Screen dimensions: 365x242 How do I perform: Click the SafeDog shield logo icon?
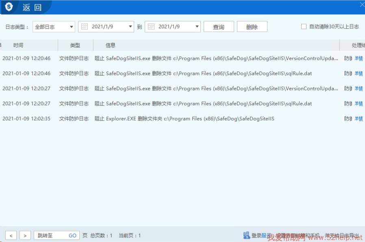tap(9, 7)
